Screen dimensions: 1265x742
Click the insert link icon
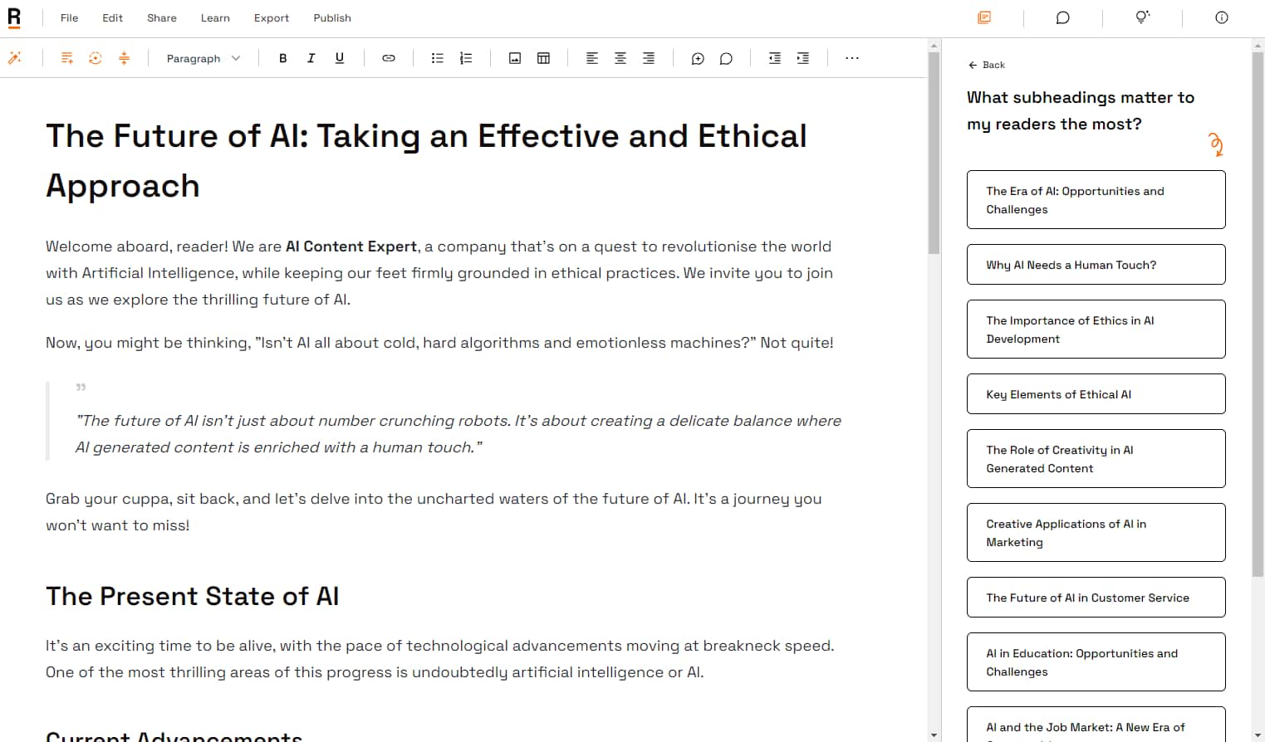[388, 58]
